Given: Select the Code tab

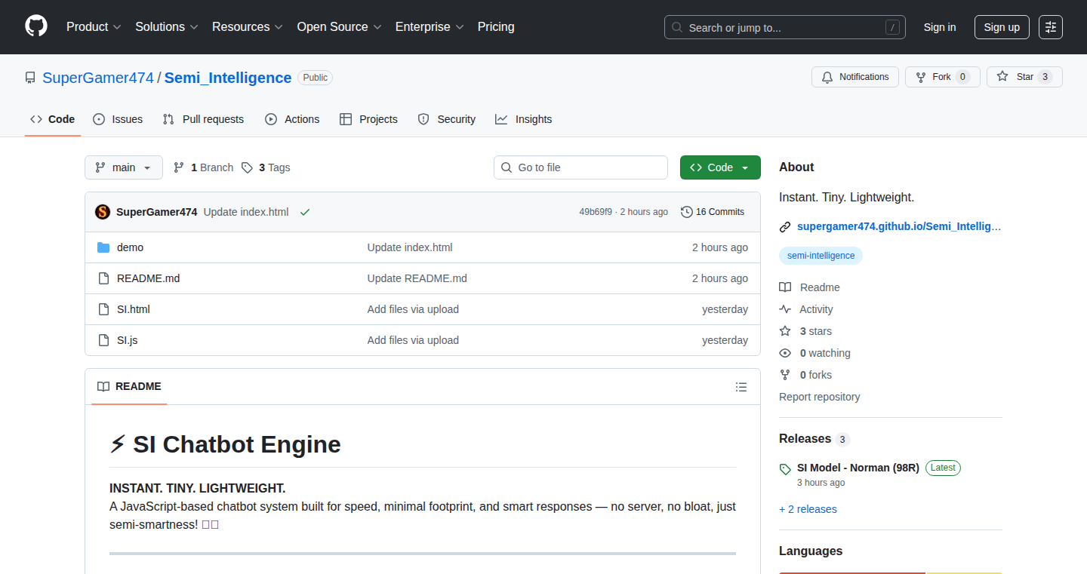Looking at the screenshot, I should coord(53,119).
